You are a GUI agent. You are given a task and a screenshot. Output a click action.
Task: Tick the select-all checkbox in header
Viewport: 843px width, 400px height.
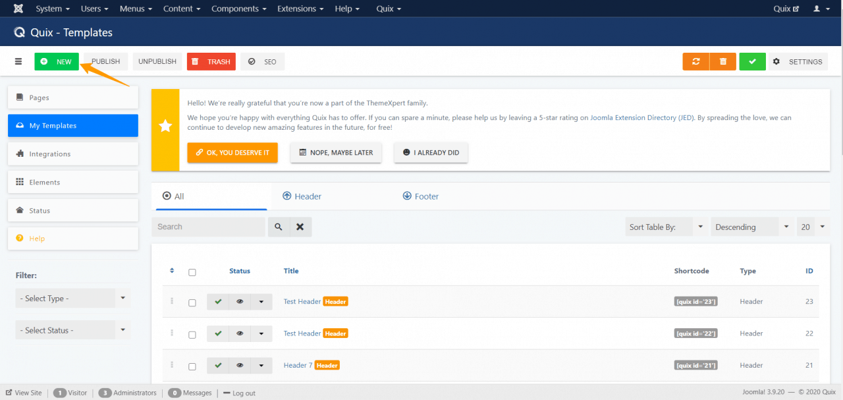(192, 272)
